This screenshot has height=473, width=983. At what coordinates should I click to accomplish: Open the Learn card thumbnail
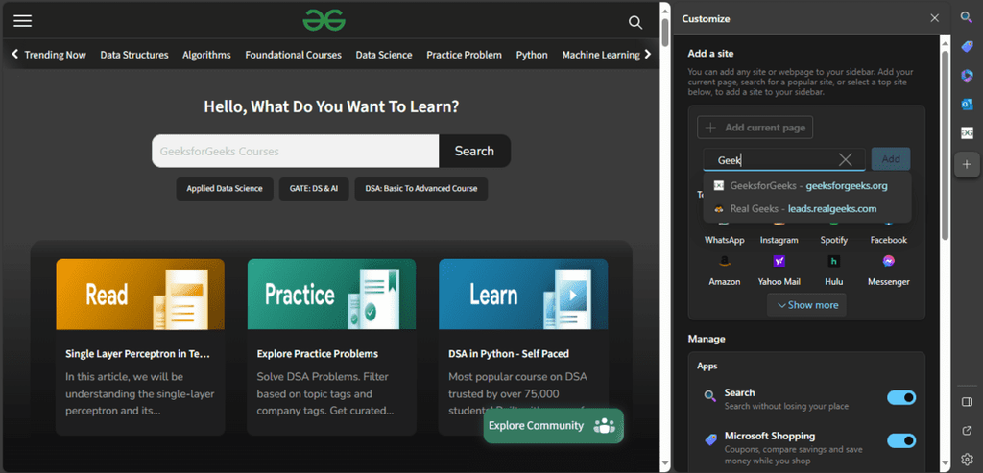[x=523, y=295]
